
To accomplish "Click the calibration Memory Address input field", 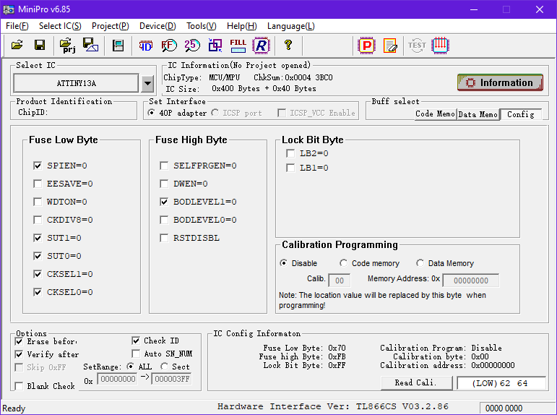I will (x=470, y=281).
